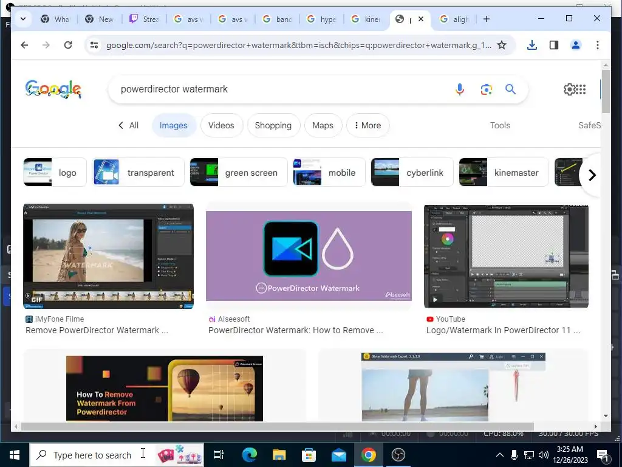Switch to OBS Studio in taskbar
The image size is (622, 467).
click(398, 455)
